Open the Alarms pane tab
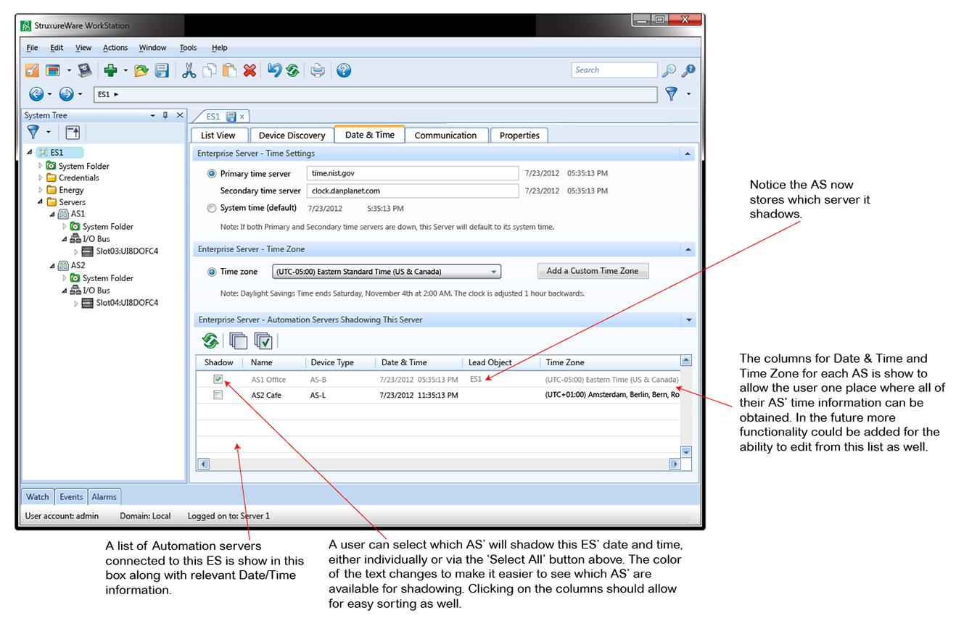Image resolution: width=956 pixels, height=626 pixels. [104, 497]
